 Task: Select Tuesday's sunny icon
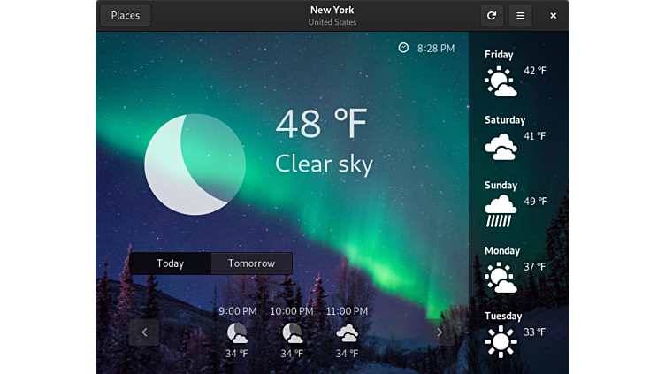point(501,341)
